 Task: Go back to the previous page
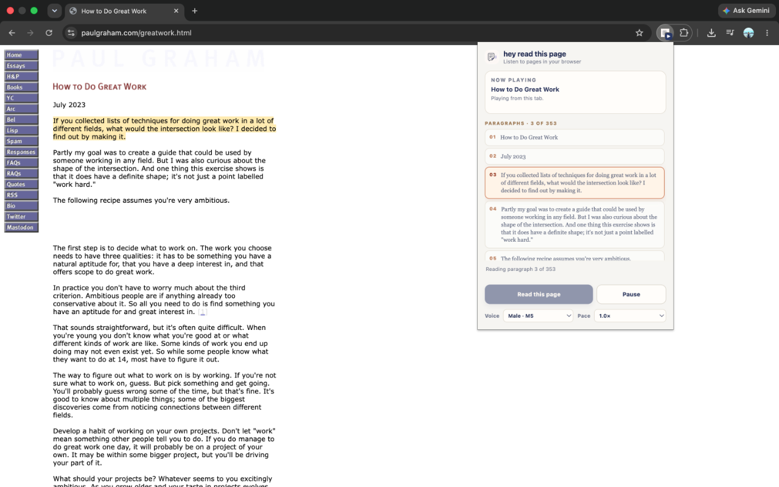tap(12, 33)
